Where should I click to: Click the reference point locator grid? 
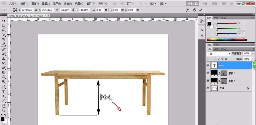(x=15, y=10)
